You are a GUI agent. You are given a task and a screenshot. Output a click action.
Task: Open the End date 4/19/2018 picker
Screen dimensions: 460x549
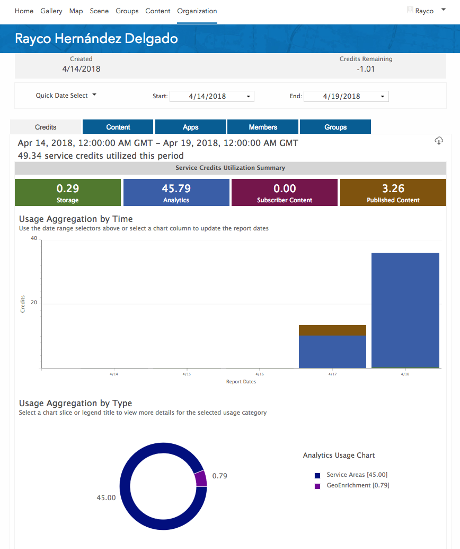(x=346, y=96)
